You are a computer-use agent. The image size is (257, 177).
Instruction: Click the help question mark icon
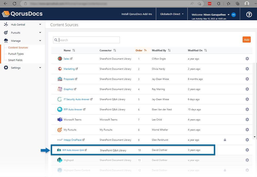[x=249, y=15]
